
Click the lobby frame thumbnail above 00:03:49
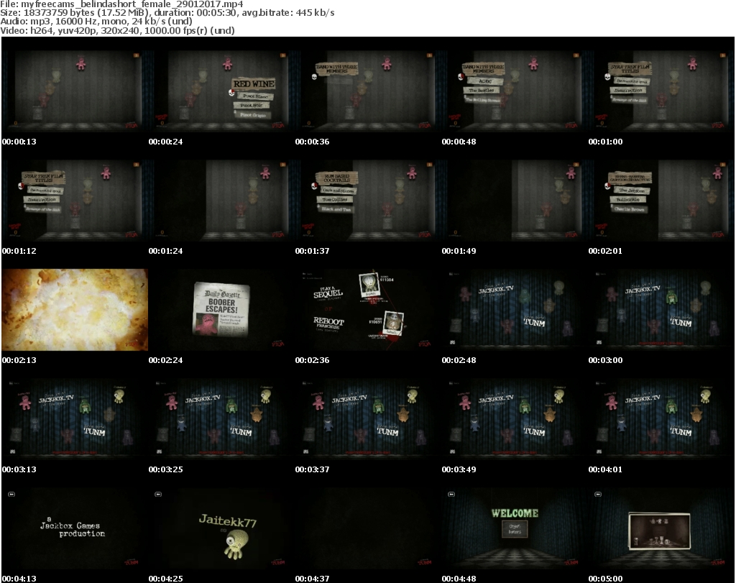click(515, 419)
